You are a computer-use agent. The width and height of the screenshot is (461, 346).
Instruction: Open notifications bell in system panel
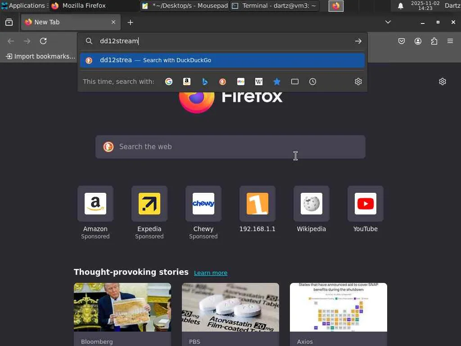click(400, 5)
